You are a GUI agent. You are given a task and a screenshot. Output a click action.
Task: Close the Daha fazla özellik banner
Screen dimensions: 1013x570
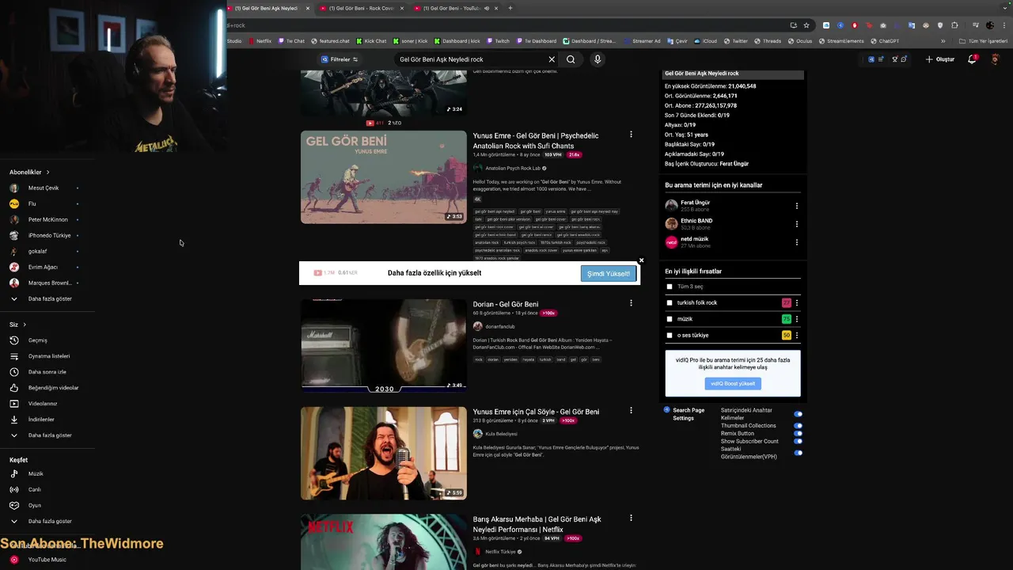click(641, 260)
